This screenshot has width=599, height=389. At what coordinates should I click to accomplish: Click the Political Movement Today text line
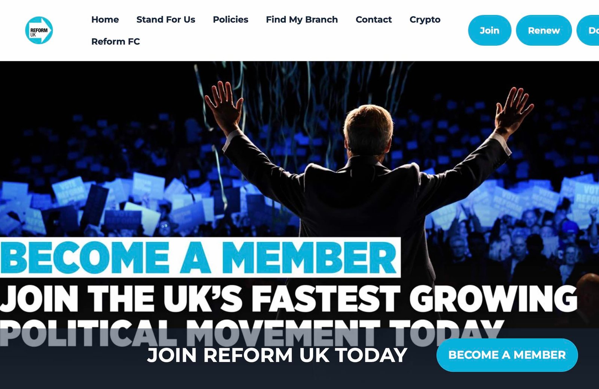[x=251, y=332]
